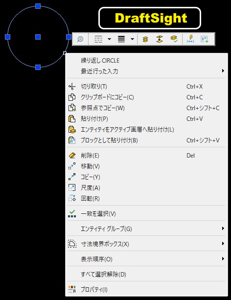
Task: Click the layer icon with the down arrow
Action: (160, 39)
